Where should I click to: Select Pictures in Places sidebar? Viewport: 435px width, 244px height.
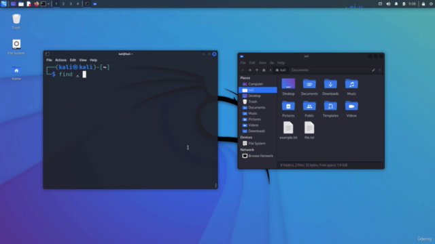(258, 119)
